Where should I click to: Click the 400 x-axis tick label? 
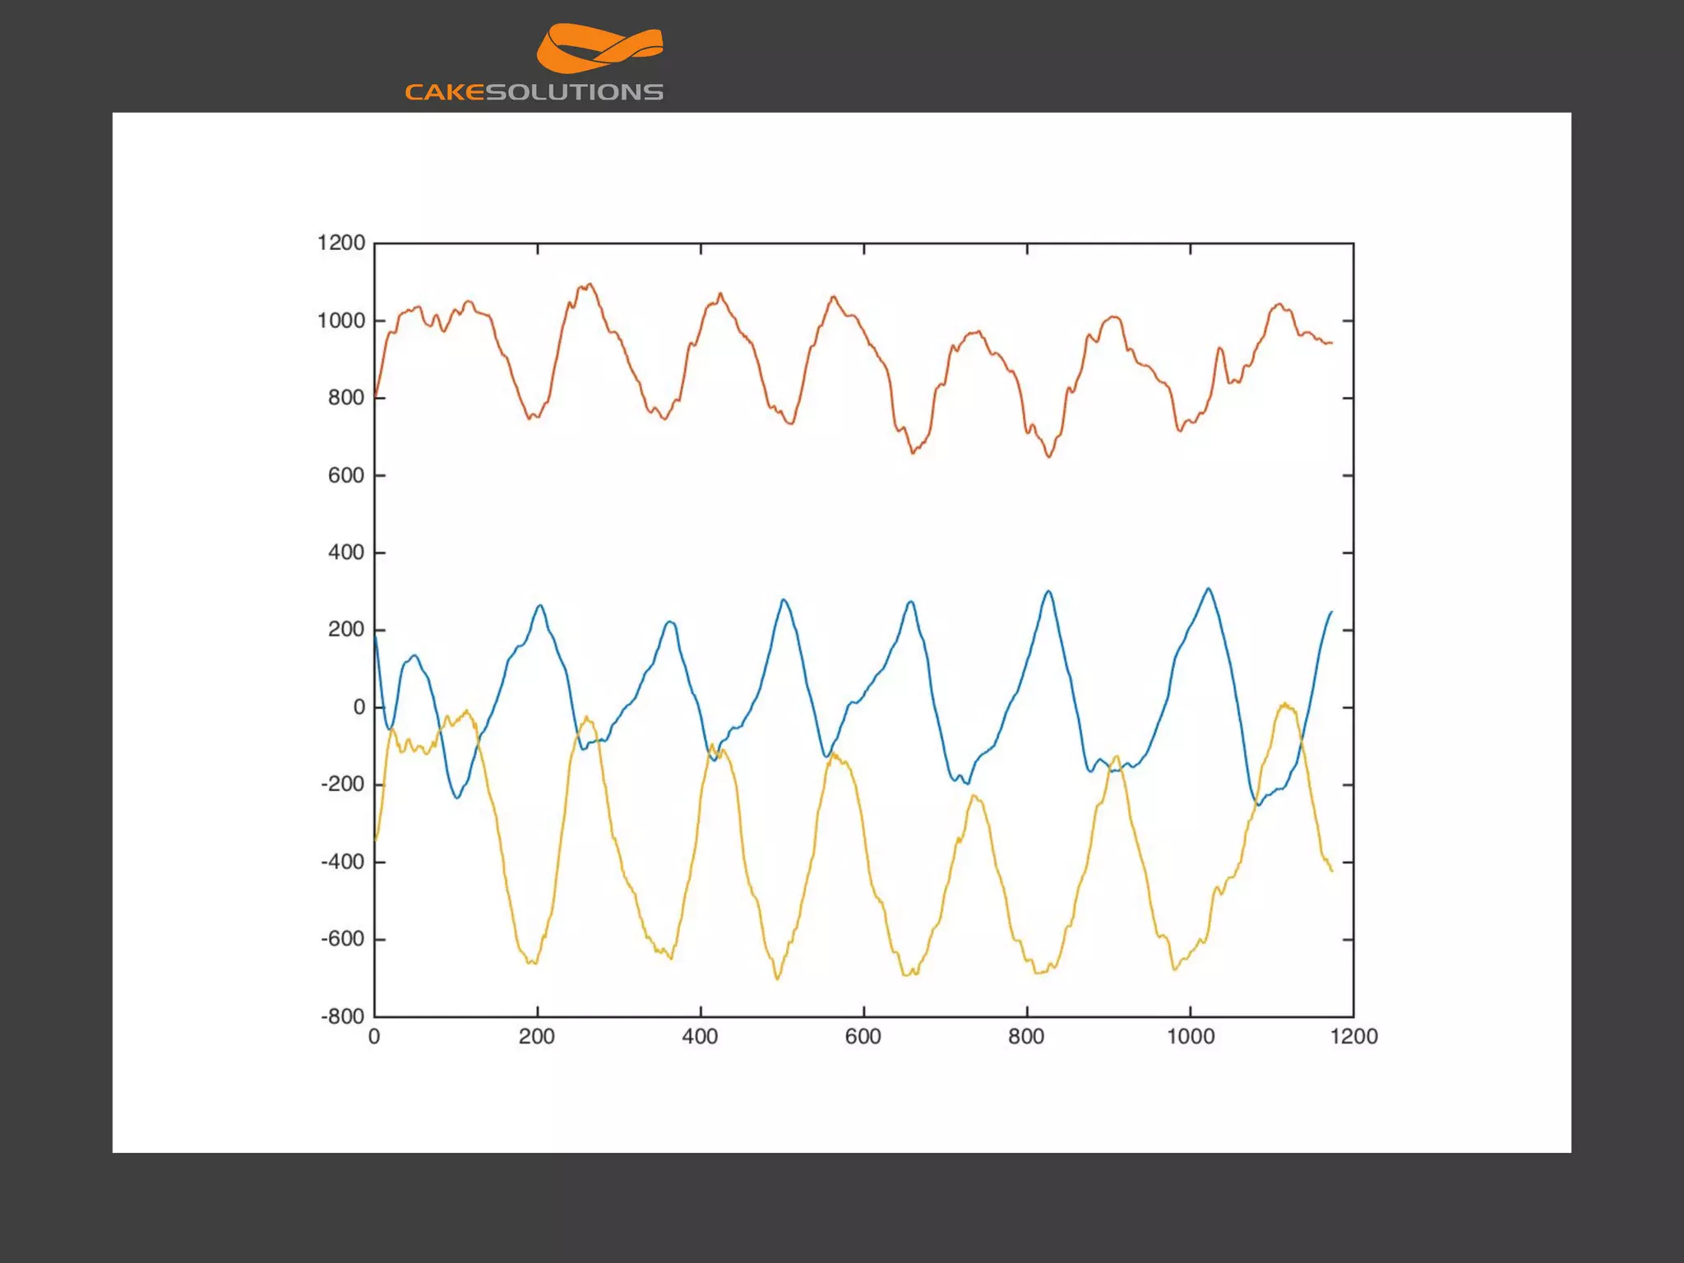700,1037
